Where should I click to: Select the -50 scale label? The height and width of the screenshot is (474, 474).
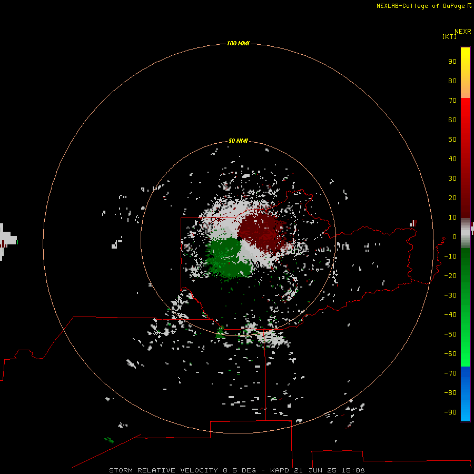tap(450, 334)
